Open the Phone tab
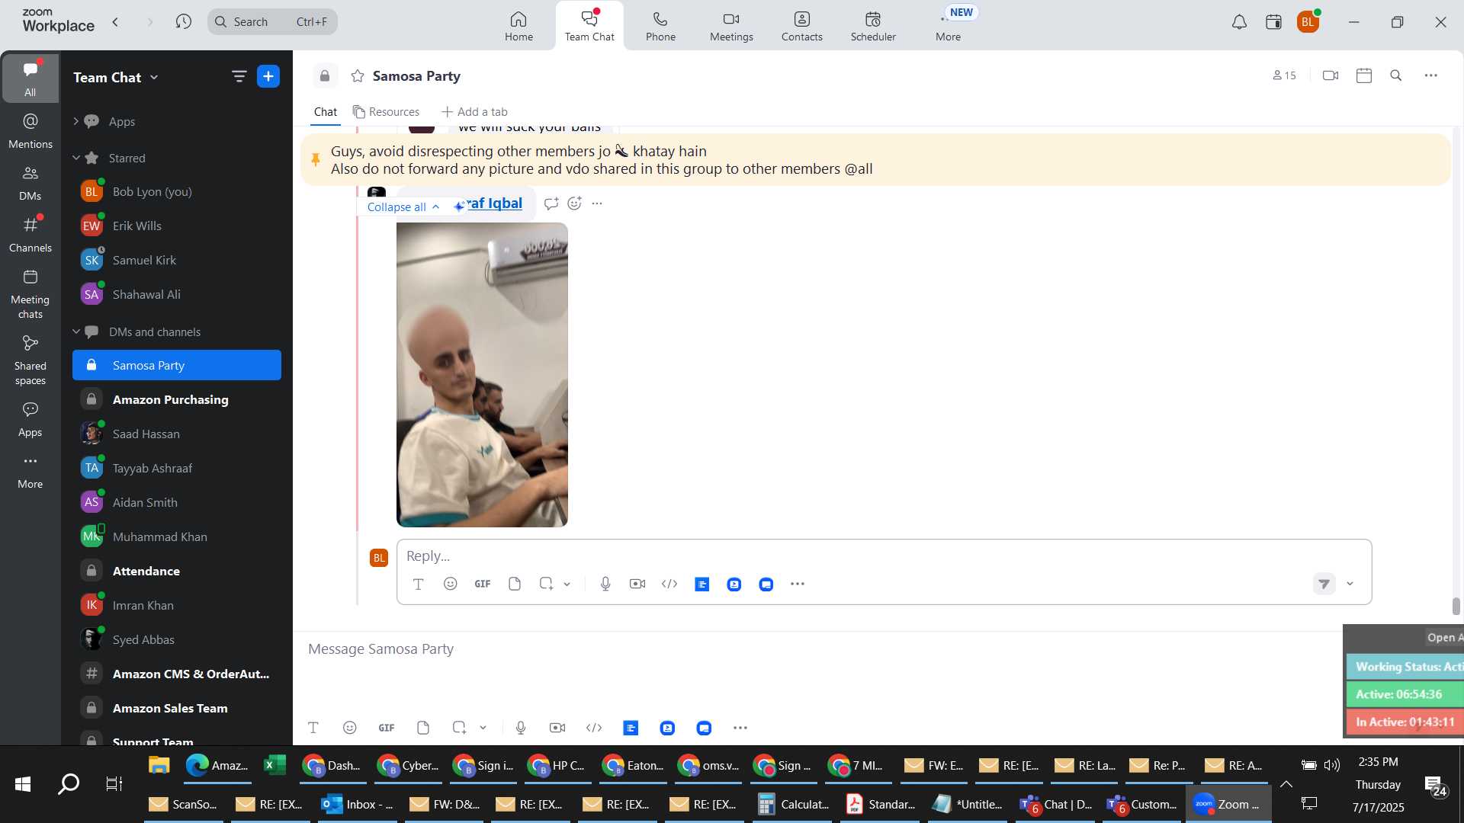The image size is (1464, 823). click(660, 26)
